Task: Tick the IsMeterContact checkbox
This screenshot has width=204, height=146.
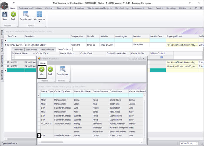Action: tap(161, 57)
